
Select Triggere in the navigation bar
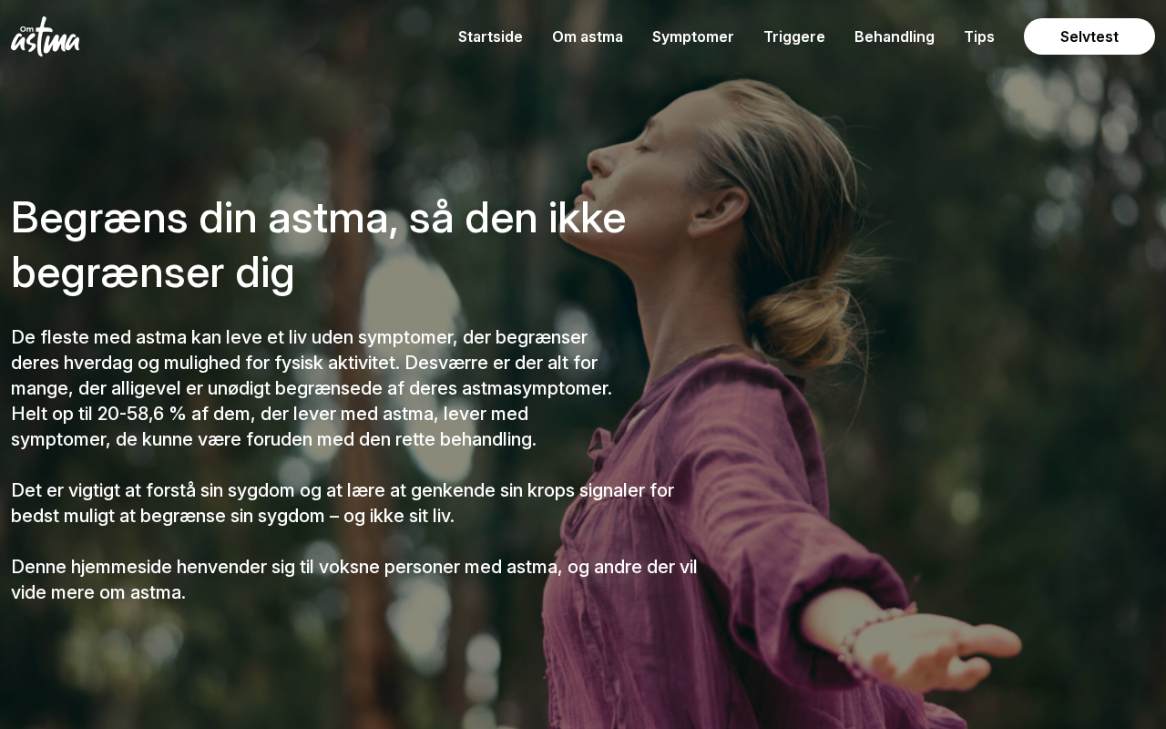click(794, 36)
